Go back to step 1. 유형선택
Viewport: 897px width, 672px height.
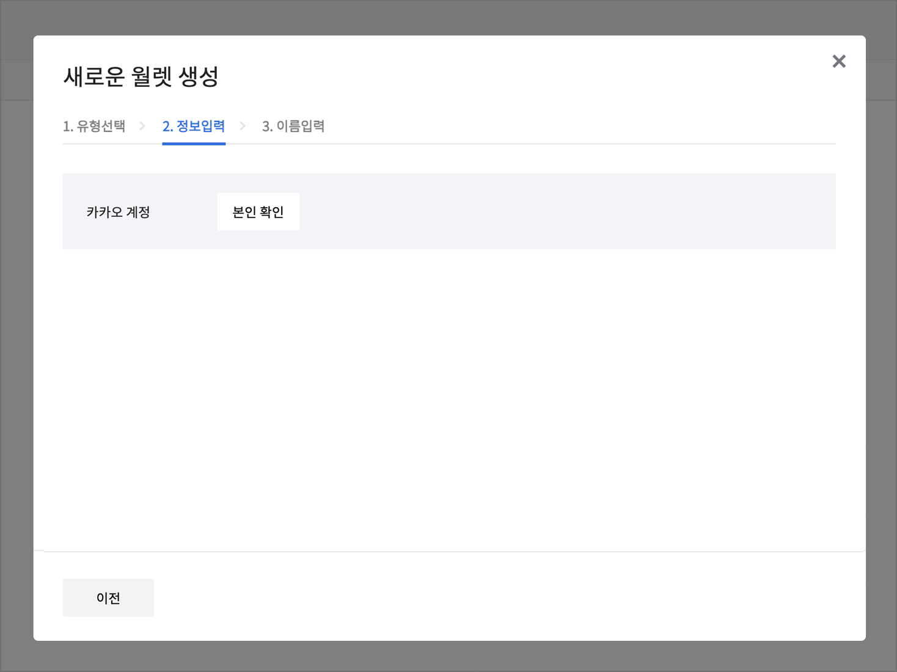pos(94,126)
